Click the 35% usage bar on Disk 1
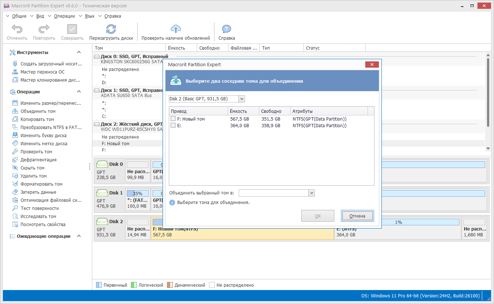494x304 pixels. click(x=138, y=193)
